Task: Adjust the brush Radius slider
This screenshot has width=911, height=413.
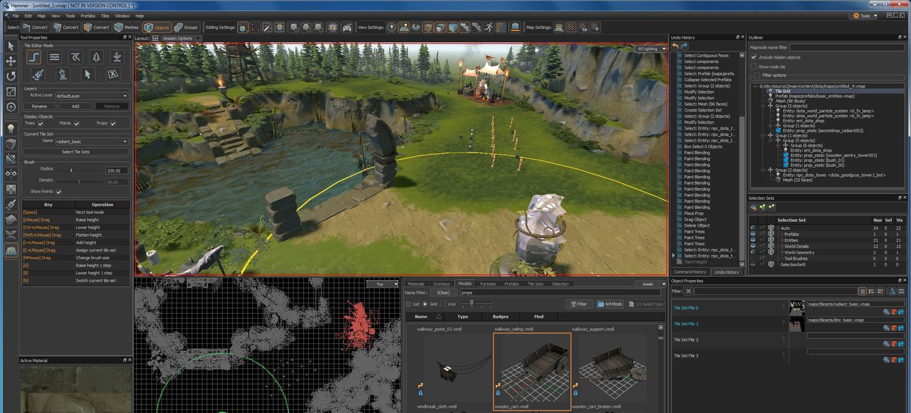Action: pyautogui.click(x=71, y=170)
